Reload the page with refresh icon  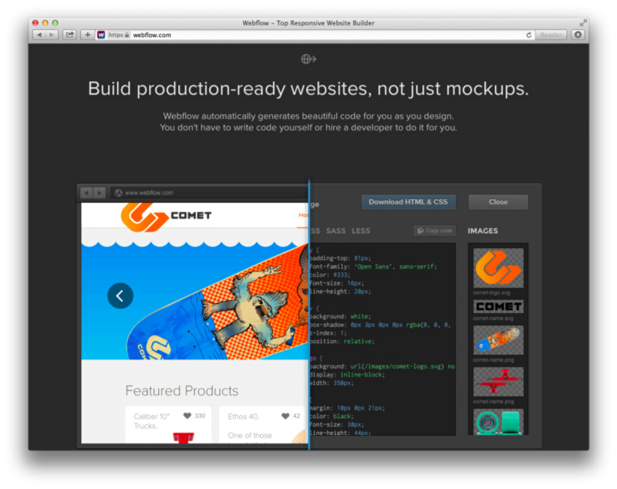click(529, 35)
